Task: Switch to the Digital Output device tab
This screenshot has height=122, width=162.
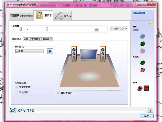Action: (21, 16)
